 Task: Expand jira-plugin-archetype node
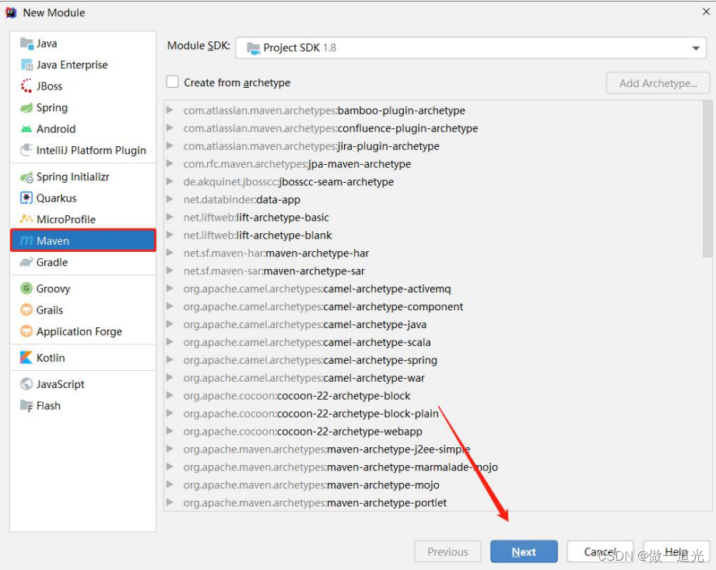[170, 145]
